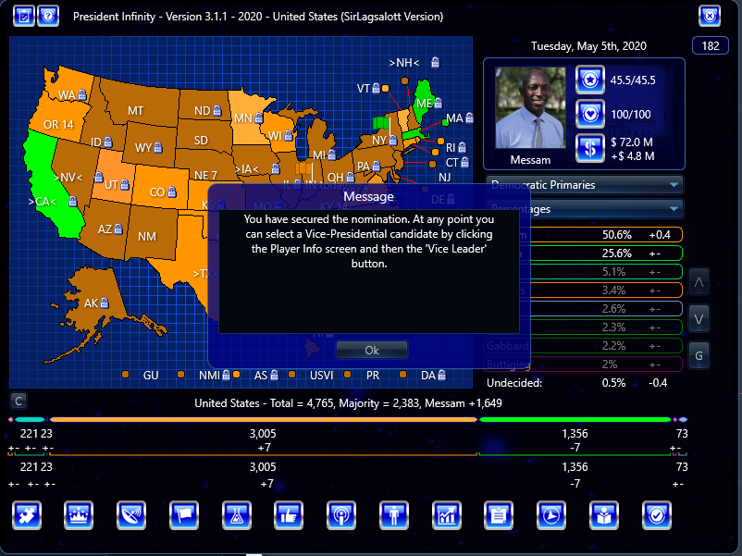Screen dimensions: 742x556
Task: Expand the Percentages dropdown
Action: pyautogui.click(x=585, y=209)
